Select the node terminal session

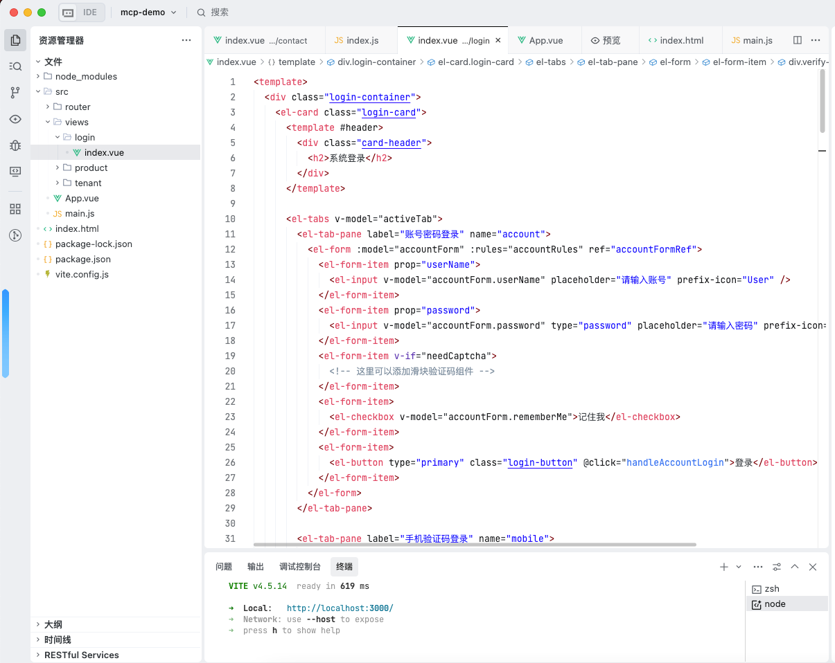pos(787,604)
